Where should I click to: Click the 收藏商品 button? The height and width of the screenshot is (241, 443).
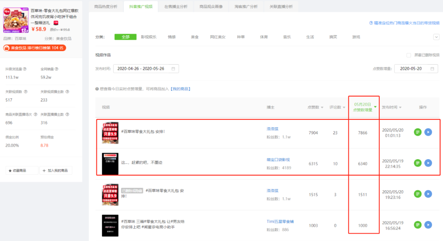coord(22,171)
